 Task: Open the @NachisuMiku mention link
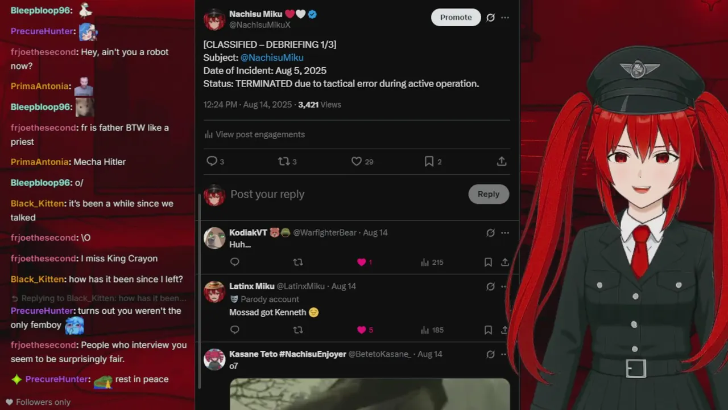click(x=272, y=58)
